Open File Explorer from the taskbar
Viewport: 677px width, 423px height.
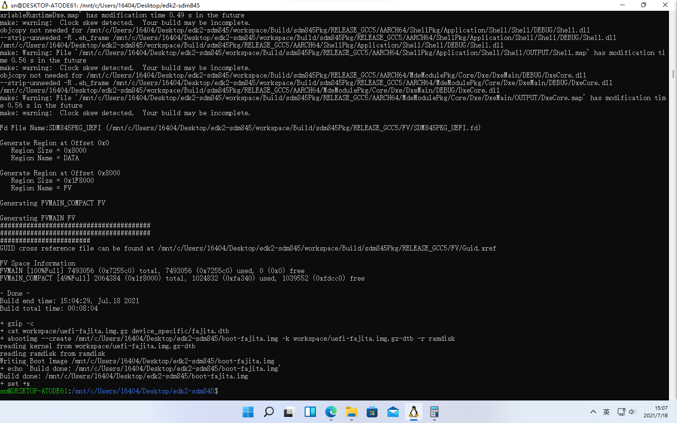[351, 412]
